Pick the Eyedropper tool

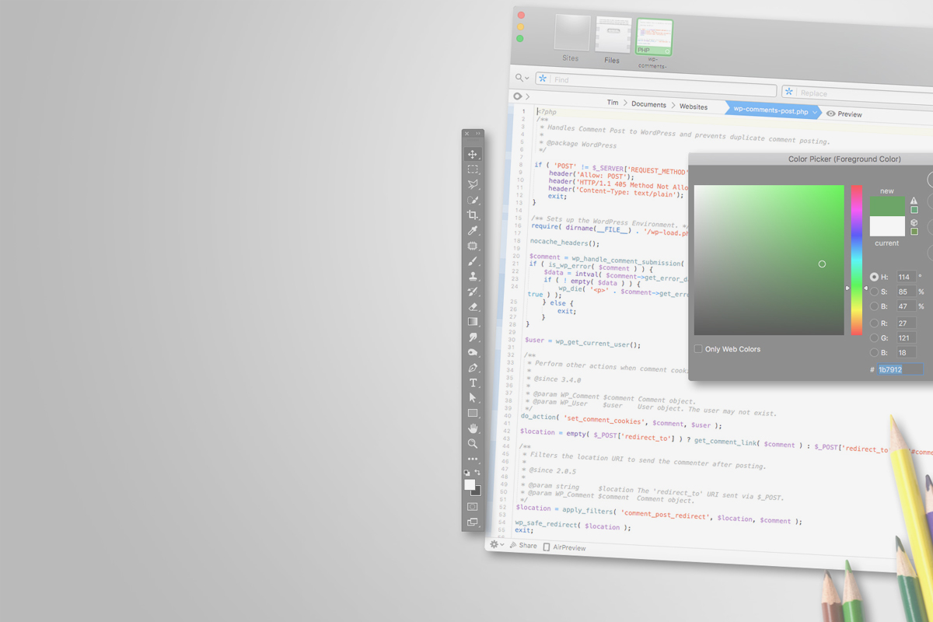[x=473, y=231]
